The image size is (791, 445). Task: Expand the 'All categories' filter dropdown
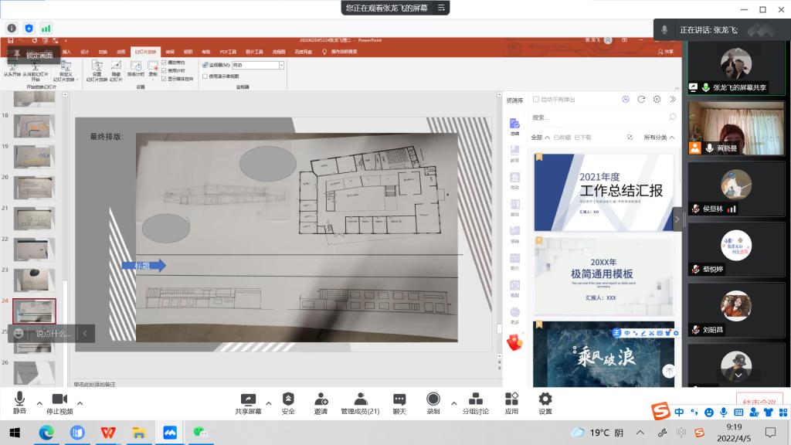tap(659, 138)
